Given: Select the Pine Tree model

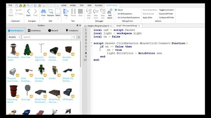Looking at the screenshot, I should tap(27, 51).
